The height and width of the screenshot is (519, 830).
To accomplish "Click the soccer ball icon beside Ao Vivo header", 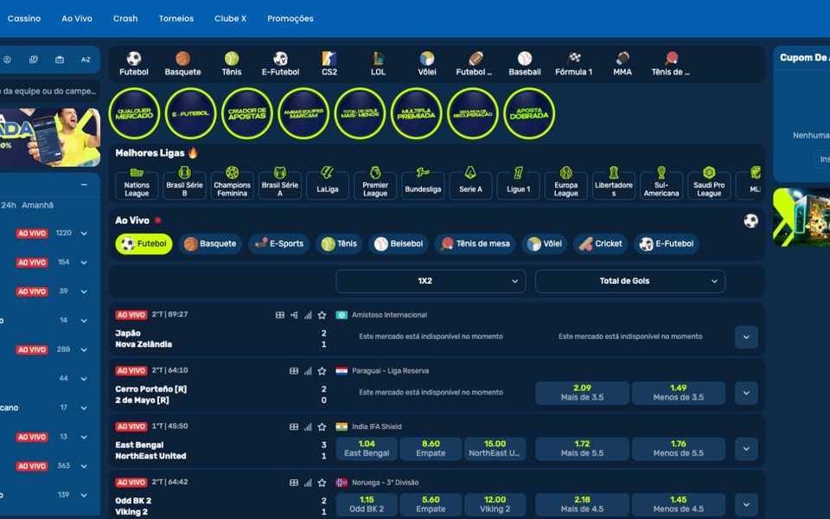I will 751,221.
